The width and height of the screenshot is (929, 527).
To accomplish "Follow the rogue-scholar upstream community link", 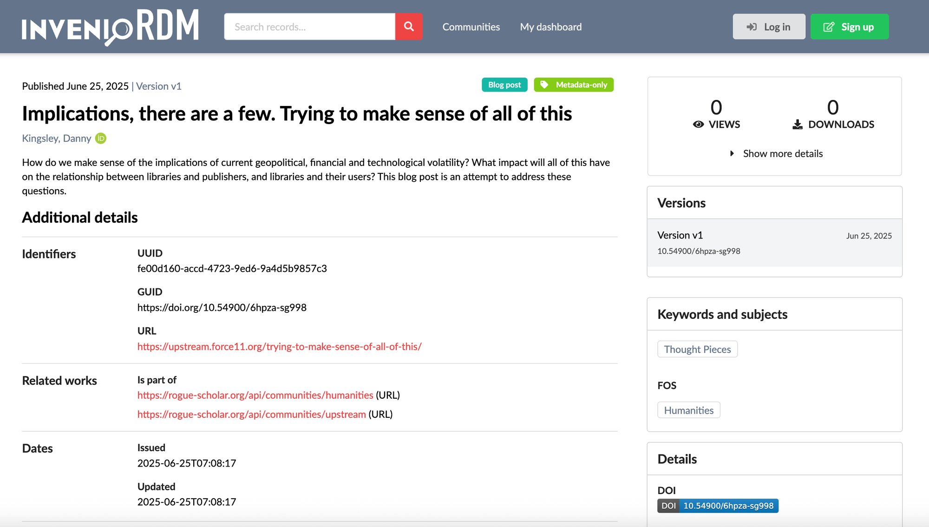I will pyautogui.click(x=251, y=414).
